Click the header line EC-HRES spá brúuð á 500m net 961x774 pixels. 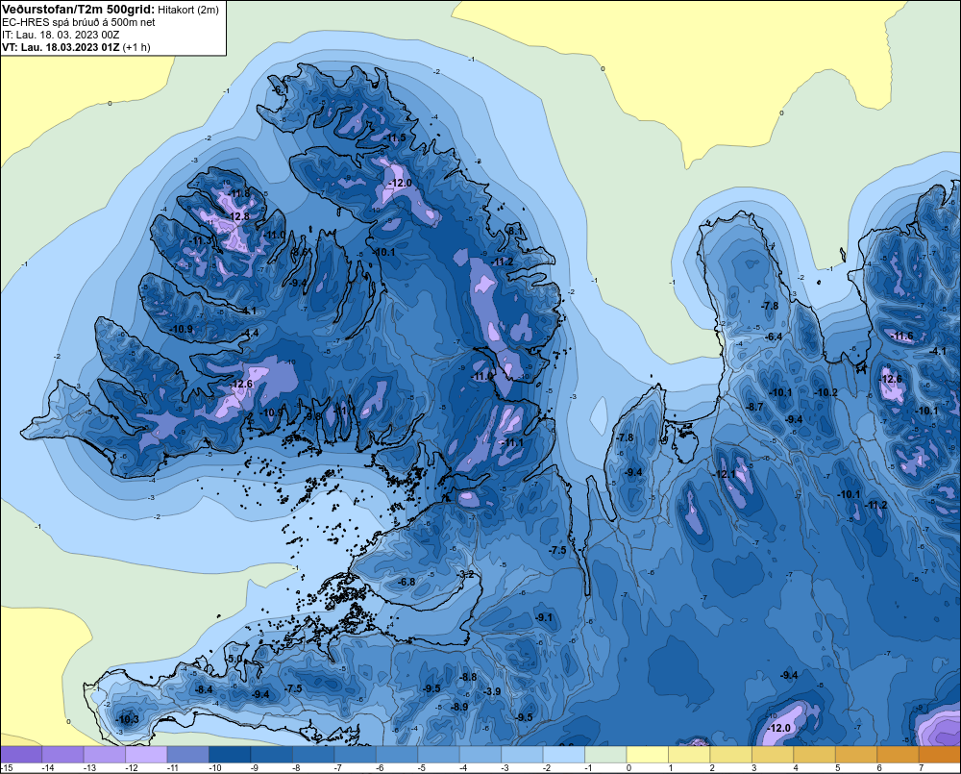[x=79, y=23]
